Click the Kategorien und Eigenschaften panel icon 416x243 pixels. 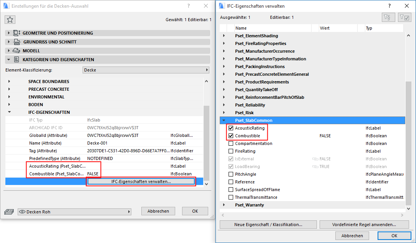17,60
